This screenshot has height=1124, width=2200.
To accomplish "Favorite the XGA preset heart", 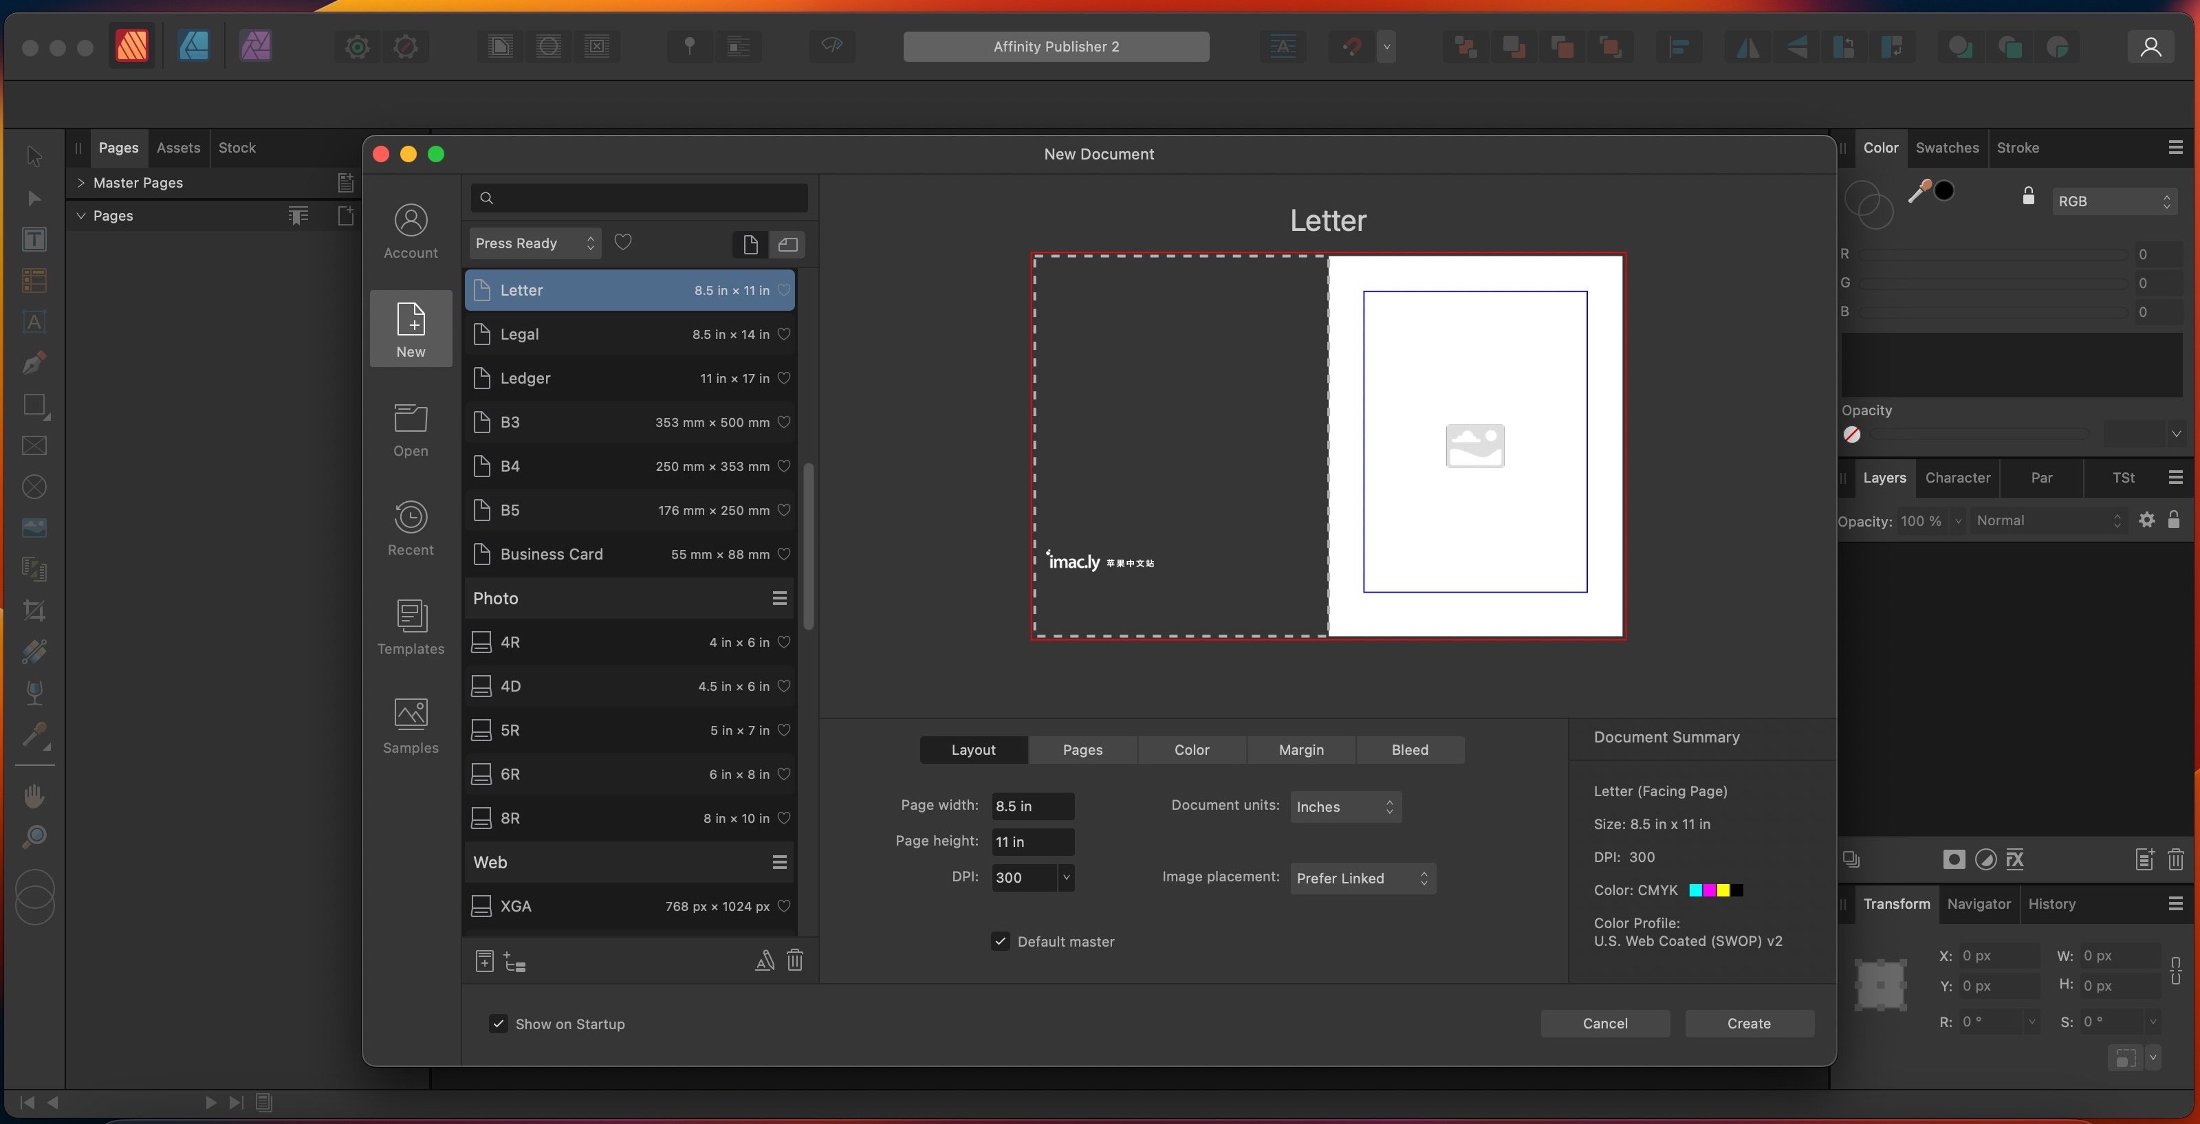I will pyautogui.click(x=783, y=905).
